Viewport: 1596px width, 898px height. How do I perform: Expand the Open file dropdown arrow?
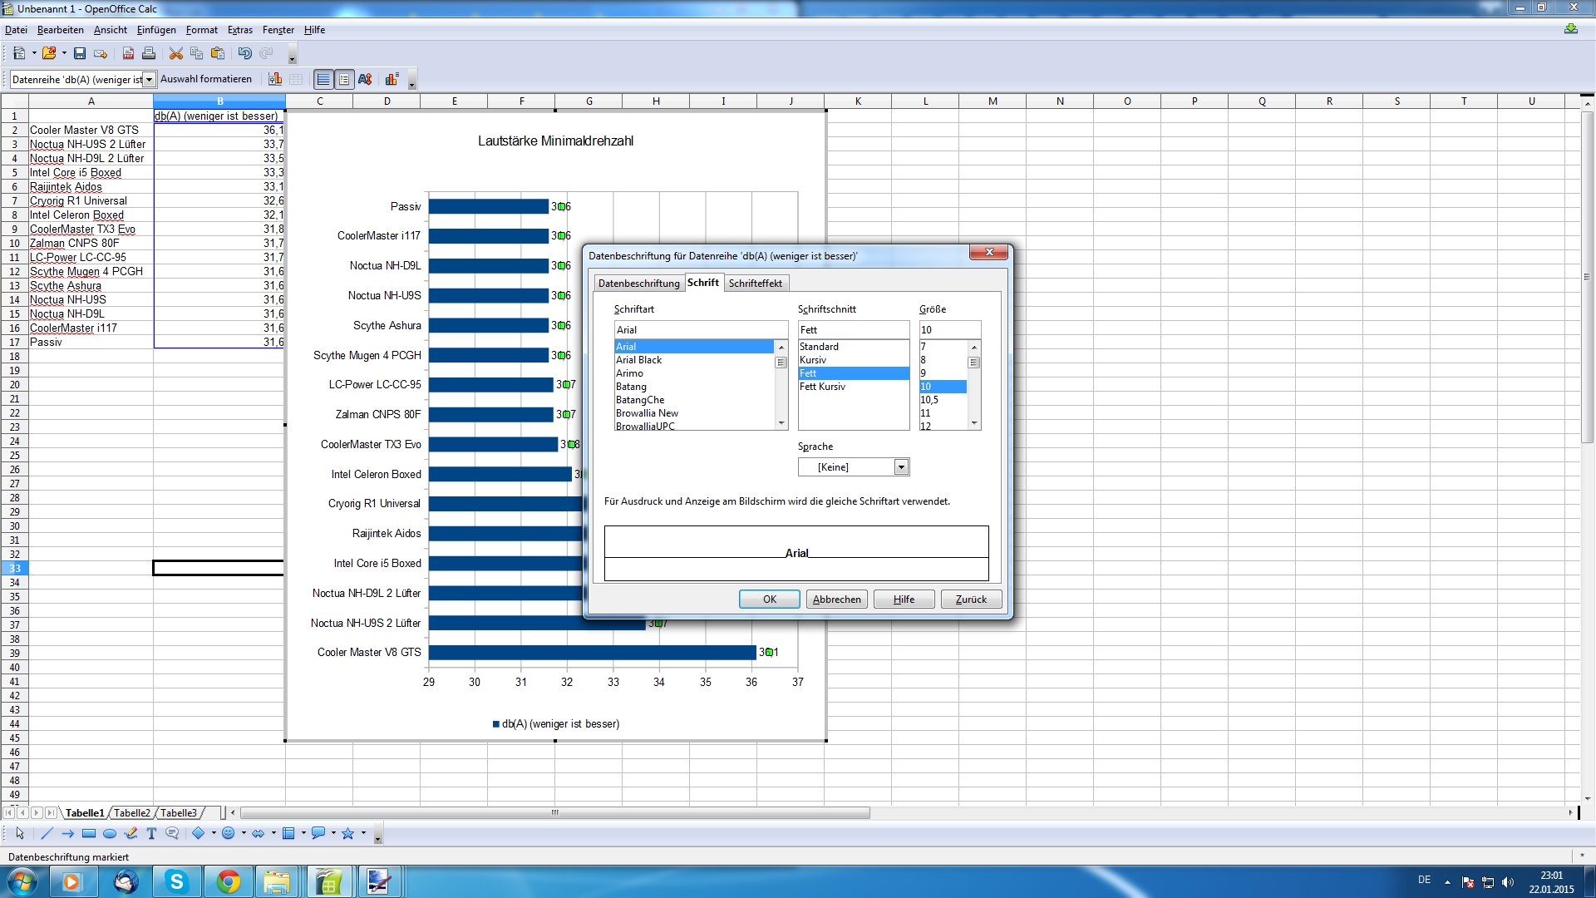[x=64, y=53]
